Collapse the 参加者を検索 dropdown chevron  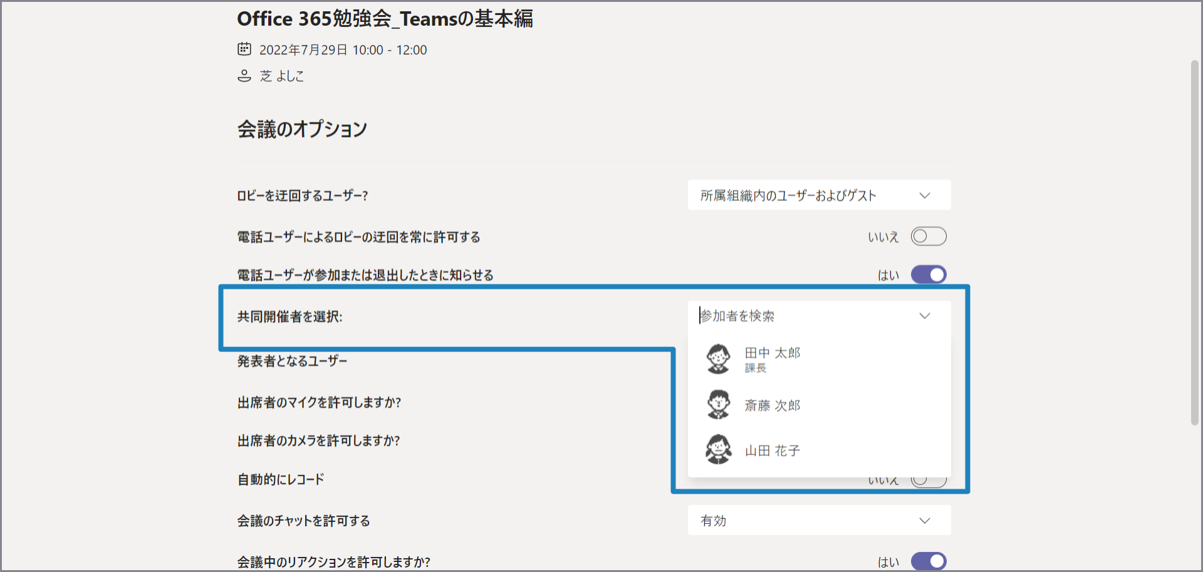point(924,316)
